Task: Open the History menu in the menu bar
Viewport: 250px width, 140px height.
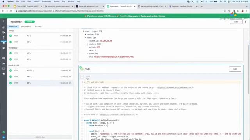Action: (36, 2)
